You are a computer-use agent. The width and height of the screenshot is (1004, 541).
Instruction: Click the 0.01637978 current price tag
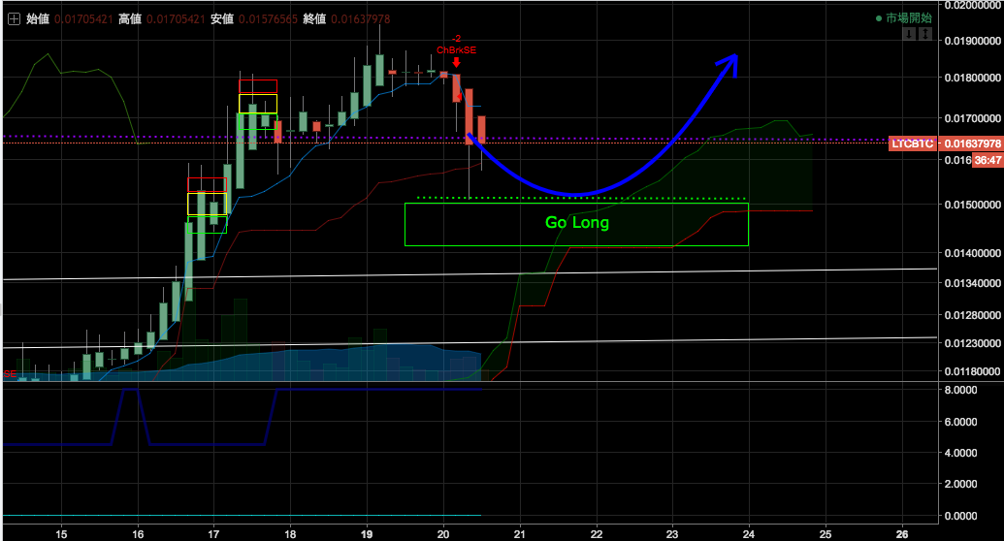click(x=973, y=143)
